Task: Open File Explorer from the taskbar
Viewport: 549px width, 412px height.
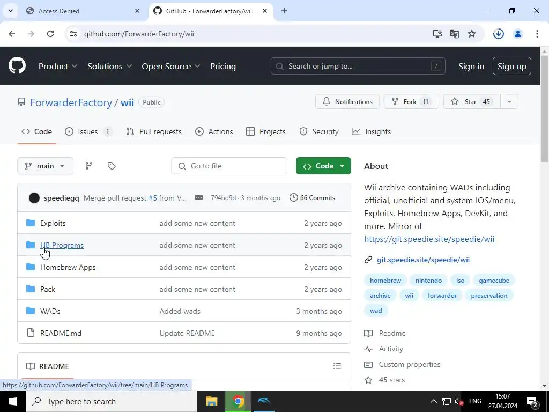Action: (x=211, y=401)
